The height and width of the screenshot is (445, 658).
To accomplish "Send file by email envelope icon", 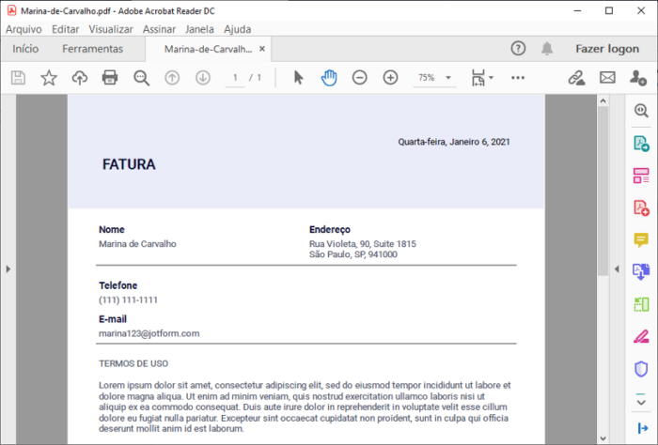I will point(607,78).
